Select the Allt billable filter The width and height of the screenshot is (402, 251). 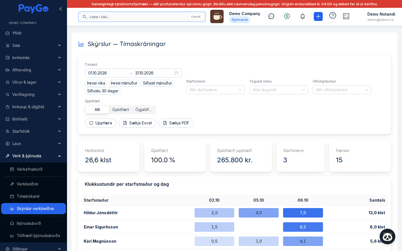[x=97, y=110]
